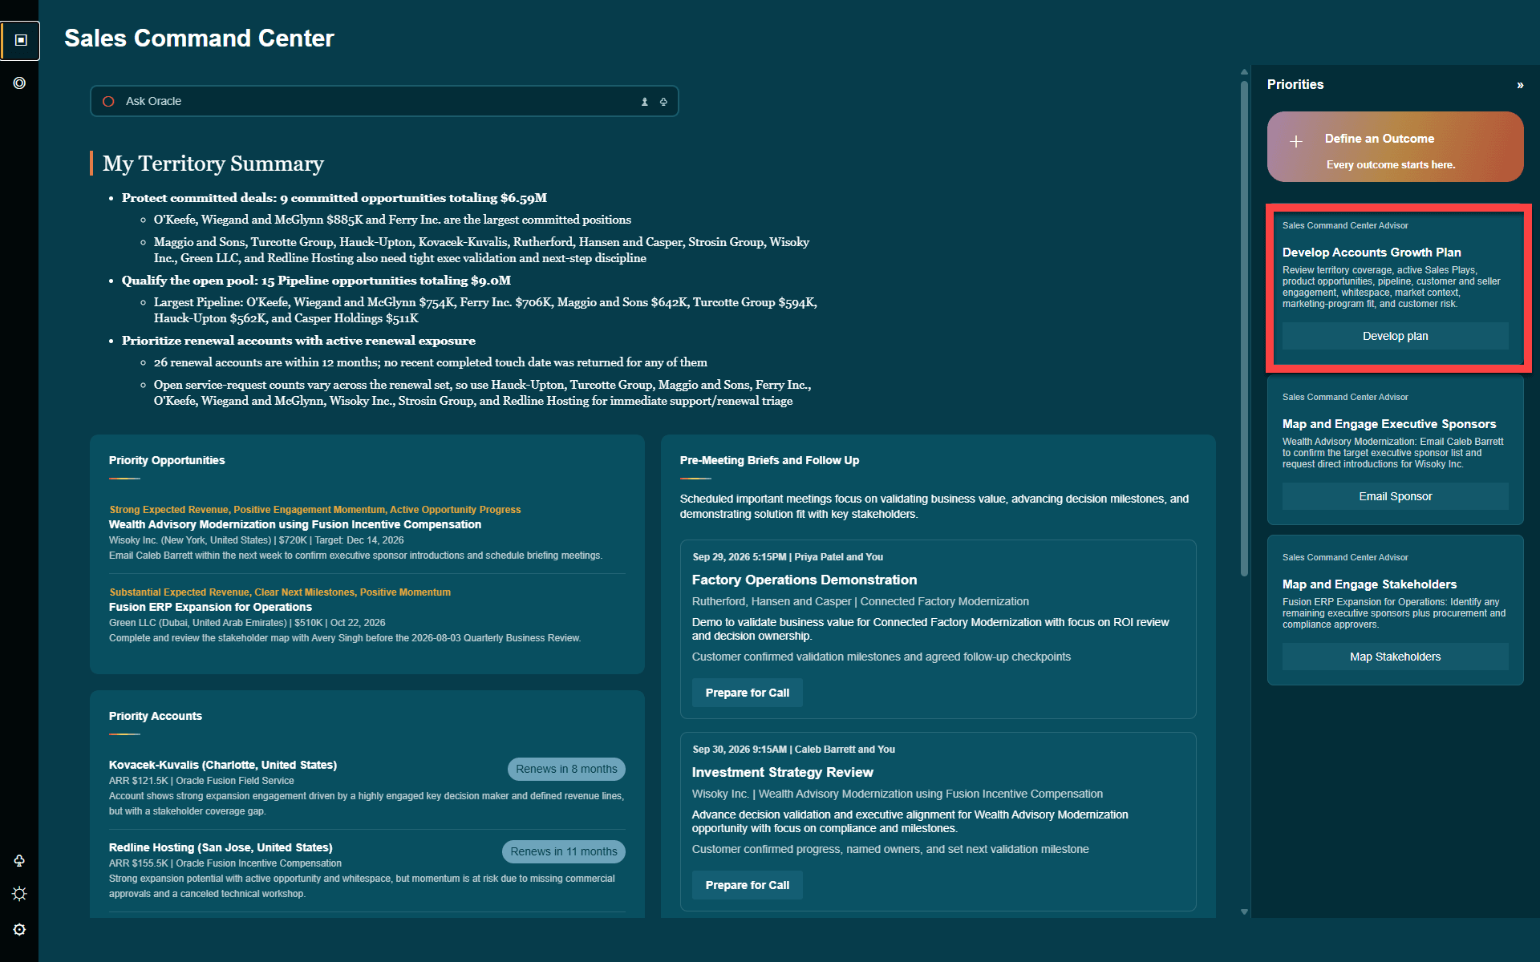Click the scrollbar up arrow

[x=1244, y=71]
